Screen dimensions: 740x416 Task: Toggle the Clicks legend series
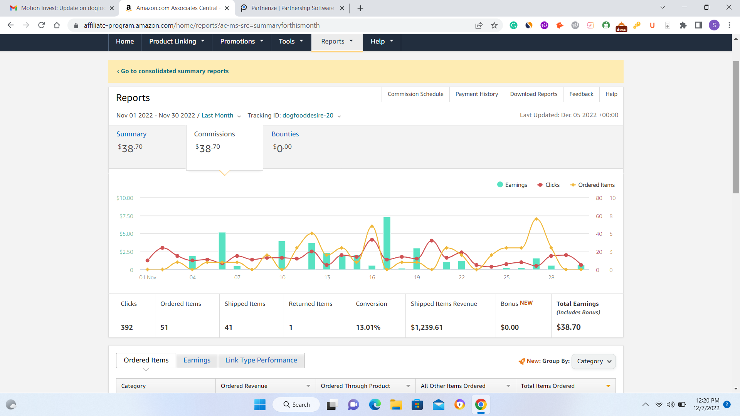click(x=548, y=185)
